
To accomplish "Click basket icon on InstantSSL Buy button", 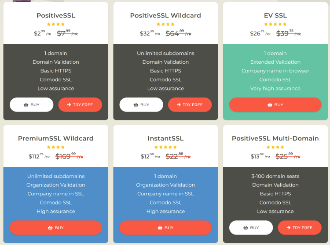I will [x=160, y=228].
